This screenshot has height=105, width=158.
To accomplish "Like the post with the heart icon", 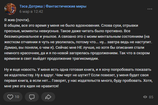I will tap(10, 97).
